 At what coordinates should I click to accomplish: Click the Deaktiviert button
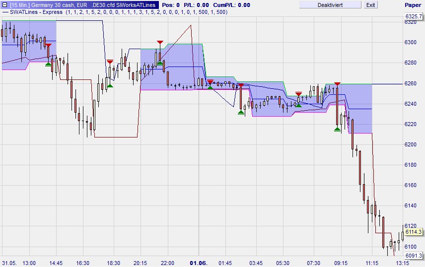coord(330,5)
